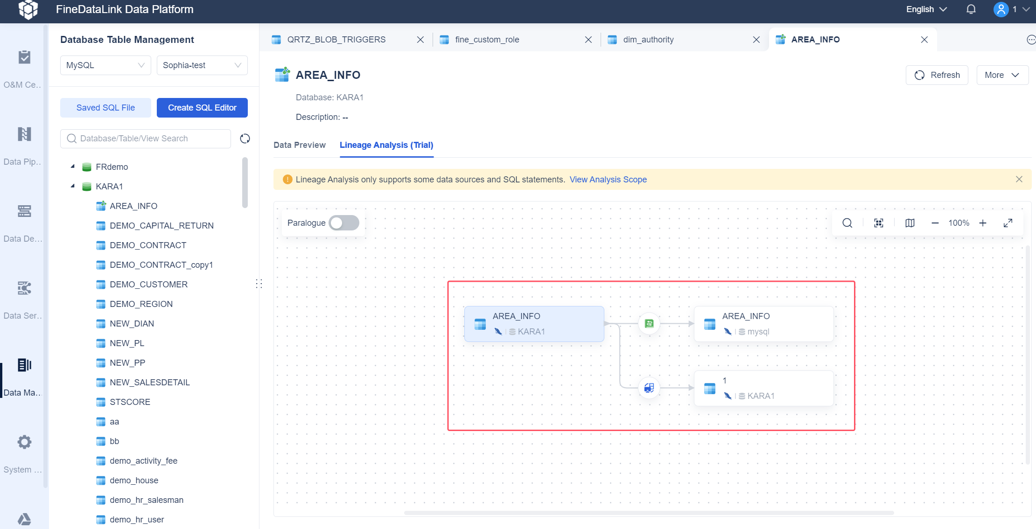
Task: Open the System Management gear icon
Action: (24, 442)
